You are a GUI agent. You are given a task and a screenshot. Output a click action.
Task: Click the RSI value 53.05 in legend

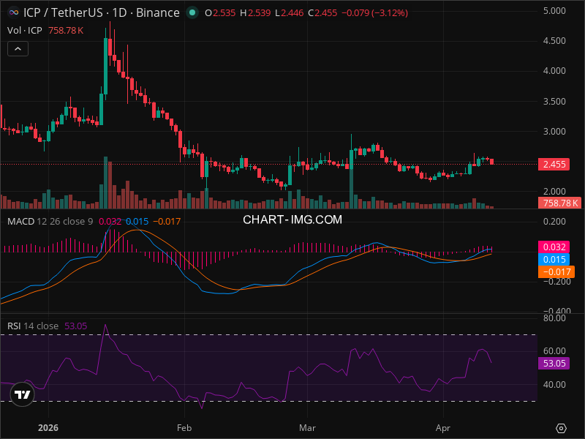[x=76, y=326]
